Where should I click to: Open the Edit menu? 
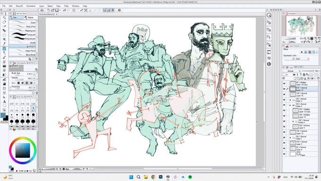coord(11,6)
